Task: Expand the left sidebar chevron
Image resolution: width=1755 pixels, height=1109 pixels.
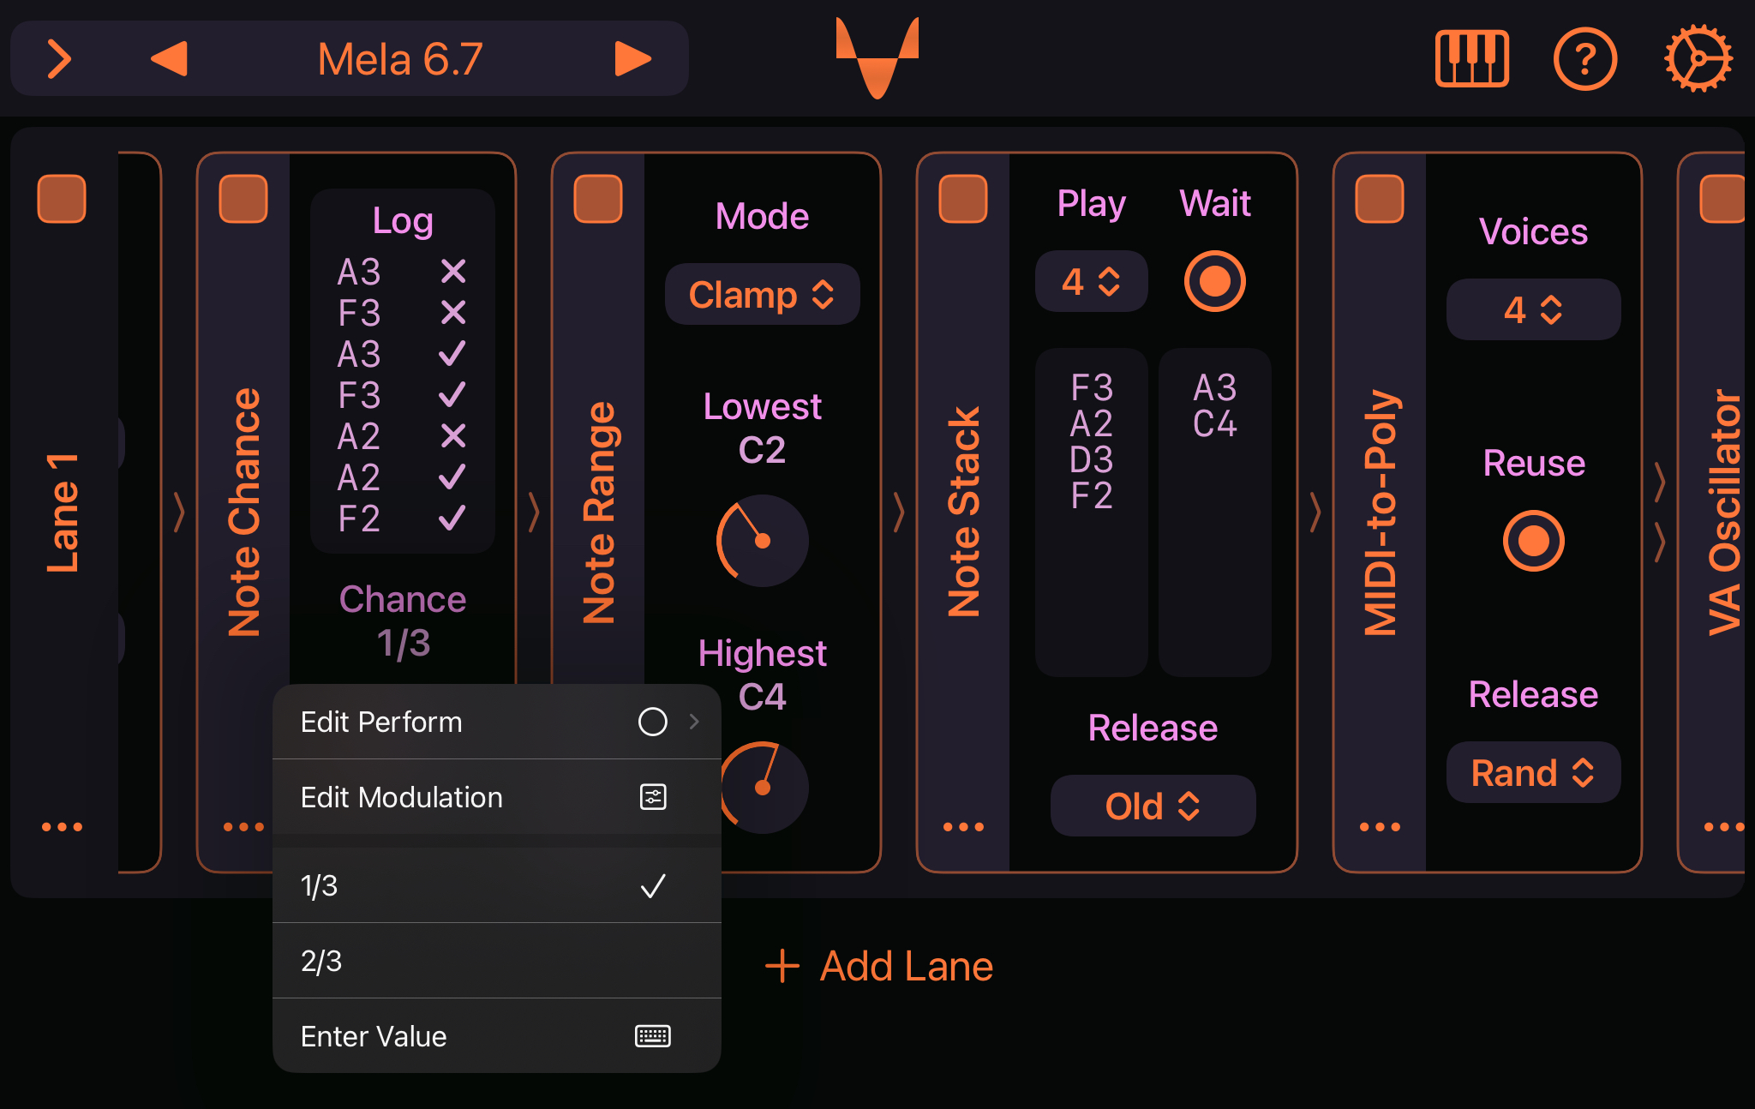Action: point(58,60)
